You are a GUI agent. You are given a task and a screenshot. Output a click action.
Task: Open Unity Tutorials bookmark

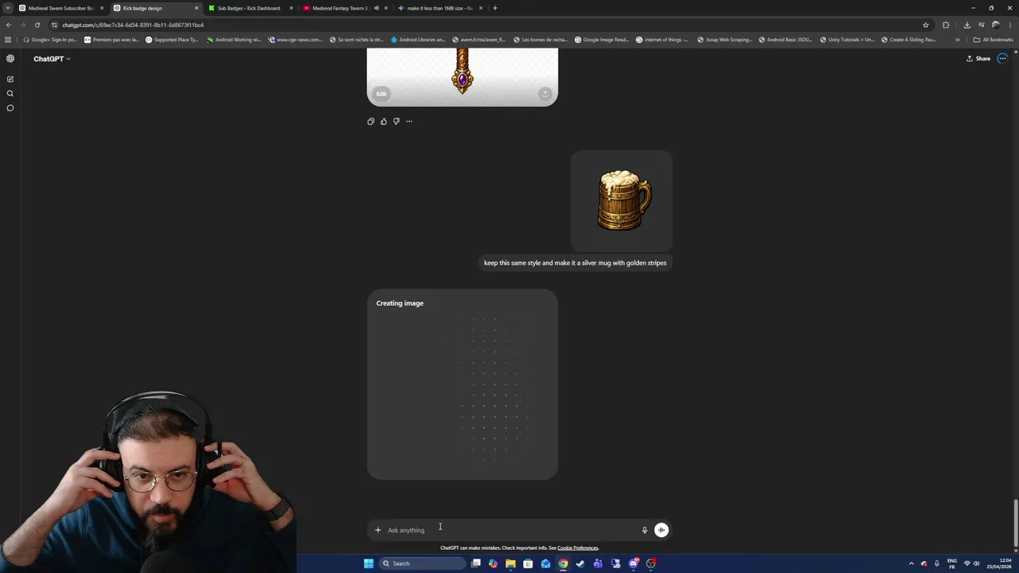(x=847, y=40)
